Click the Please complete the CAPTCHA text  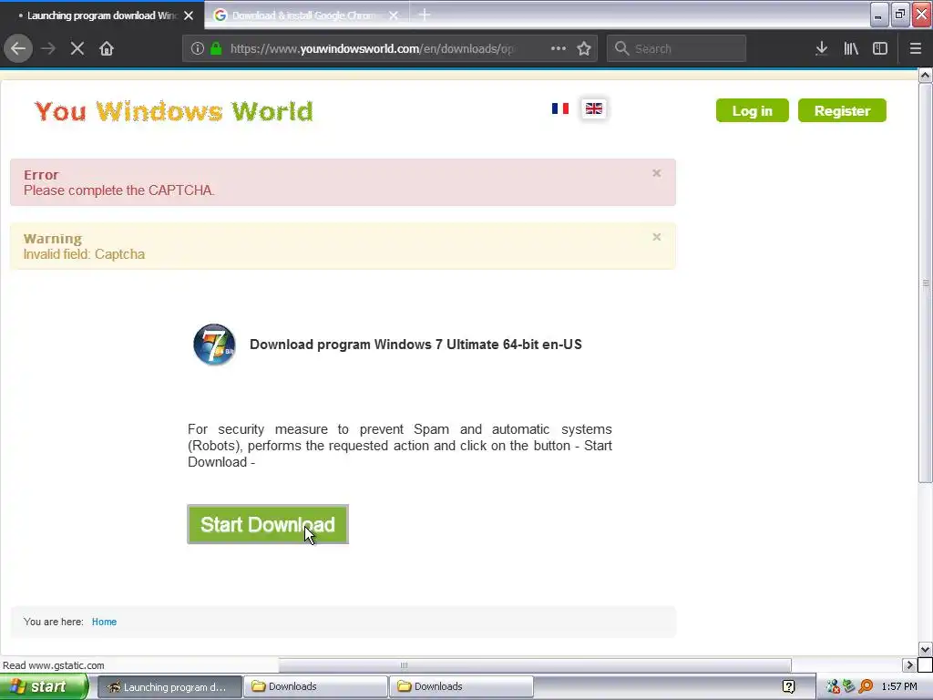click(x=119, y=190)
